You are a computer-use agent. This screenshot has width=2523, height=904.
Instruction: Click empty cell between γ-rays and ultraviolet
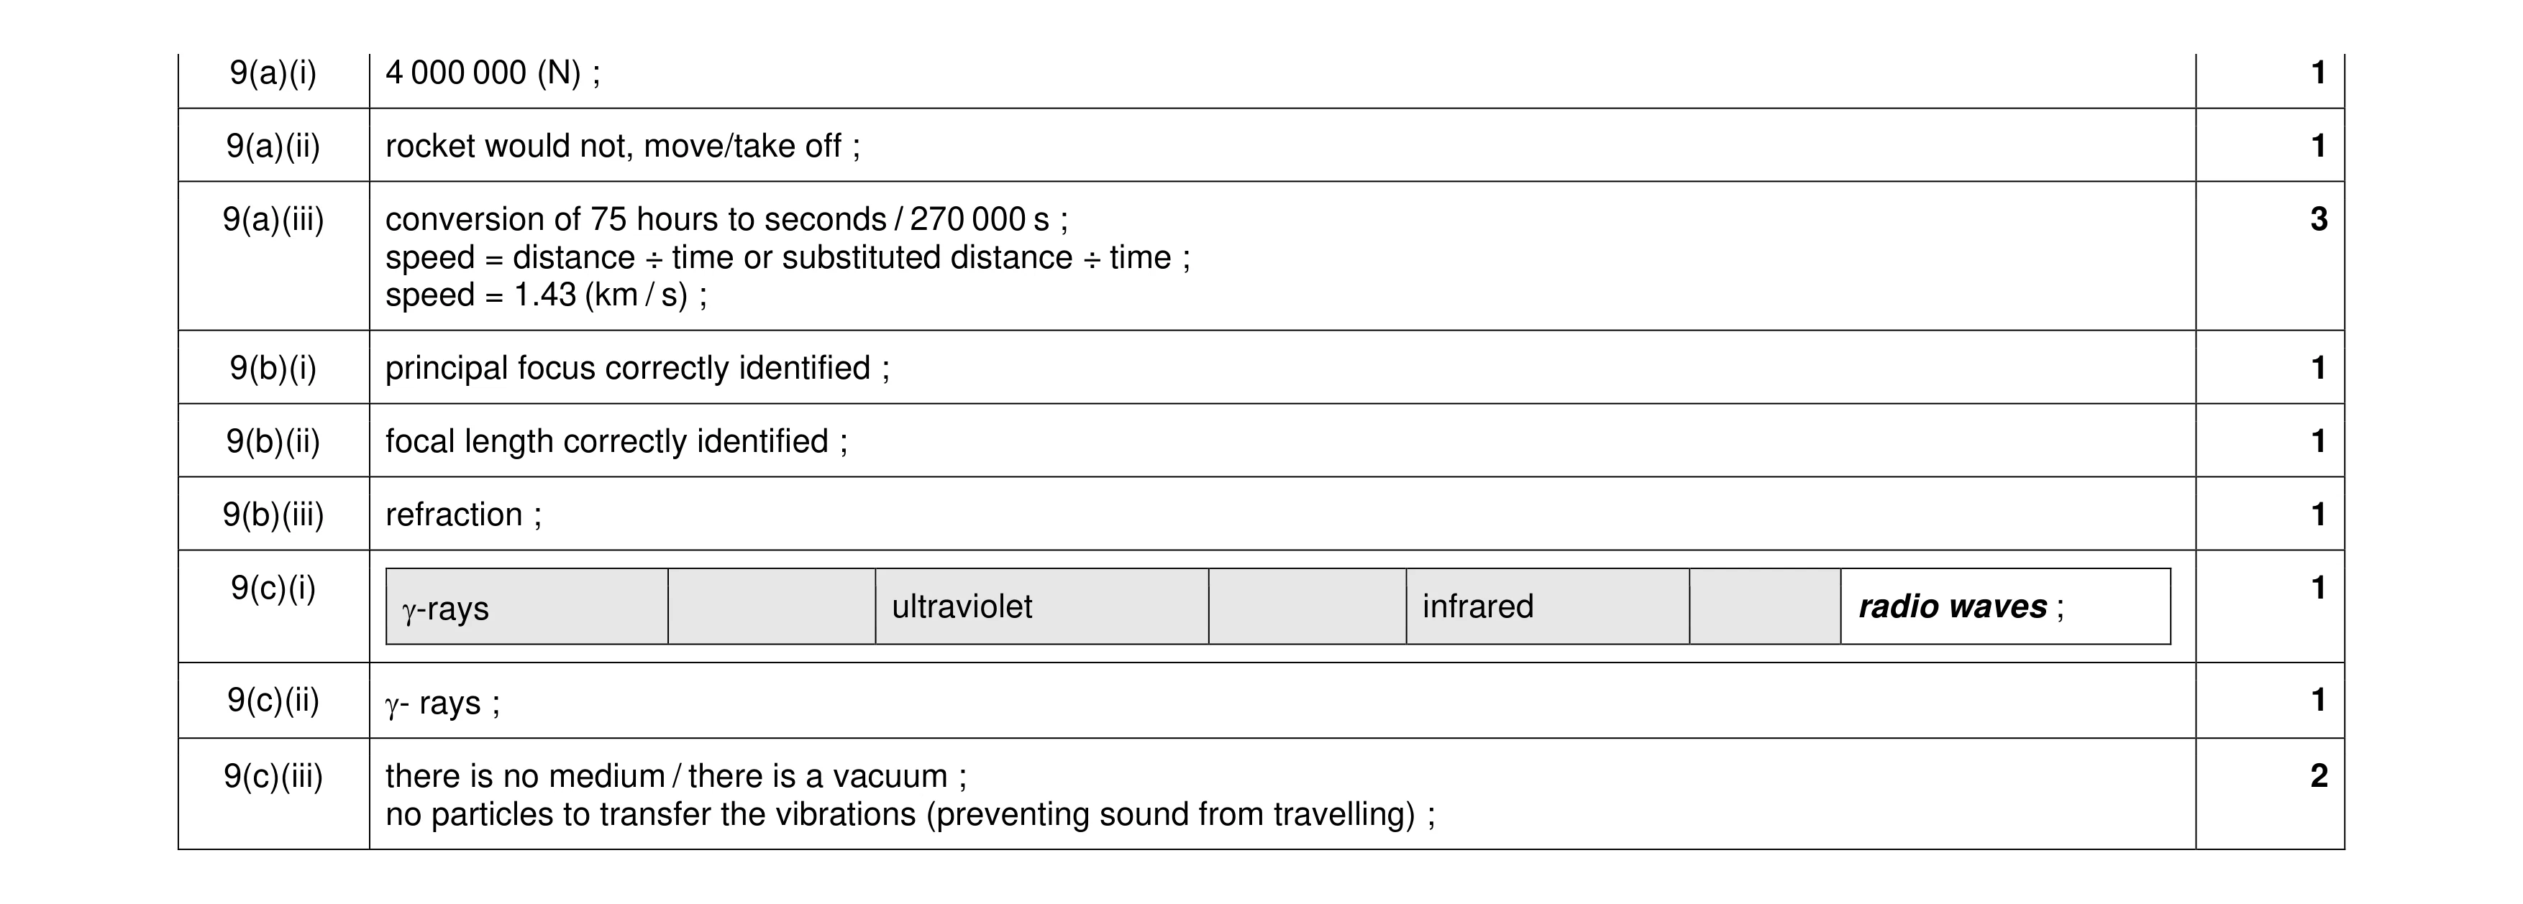point(772,606)
